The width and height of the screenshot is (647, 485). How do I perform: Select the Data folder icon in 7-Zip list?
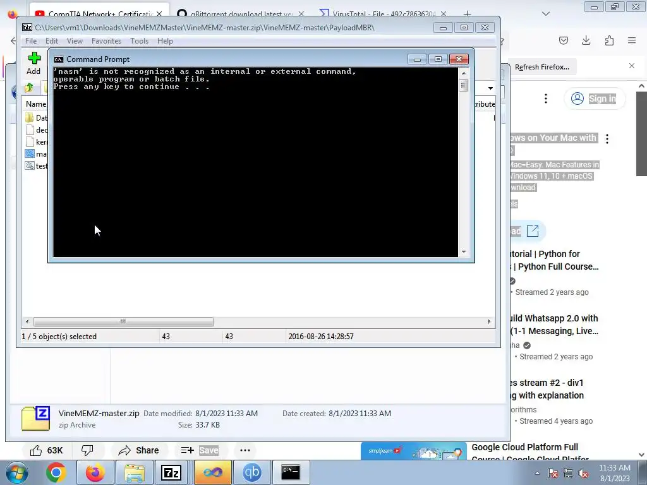pos(29,117)
